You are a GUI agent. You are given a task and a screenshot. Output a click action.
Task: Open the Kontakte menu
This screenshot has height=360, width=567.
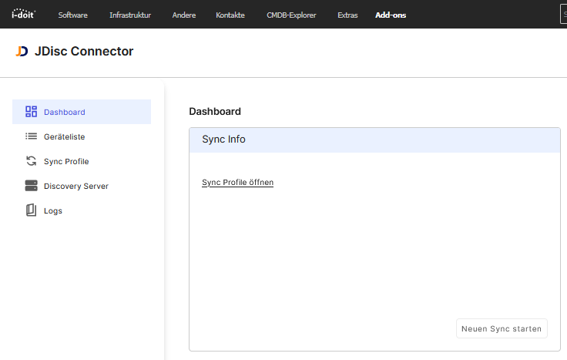(x=230, y=15)
